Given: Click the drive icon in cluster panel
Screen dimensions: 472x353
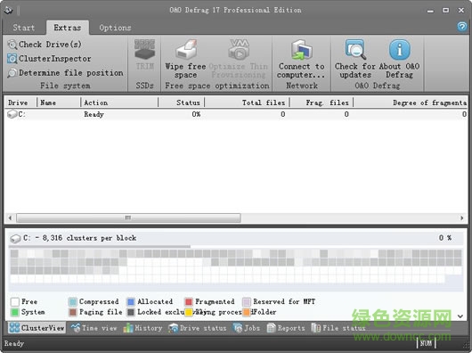Looking at the screenshot, I should click(x=15, y=239).
